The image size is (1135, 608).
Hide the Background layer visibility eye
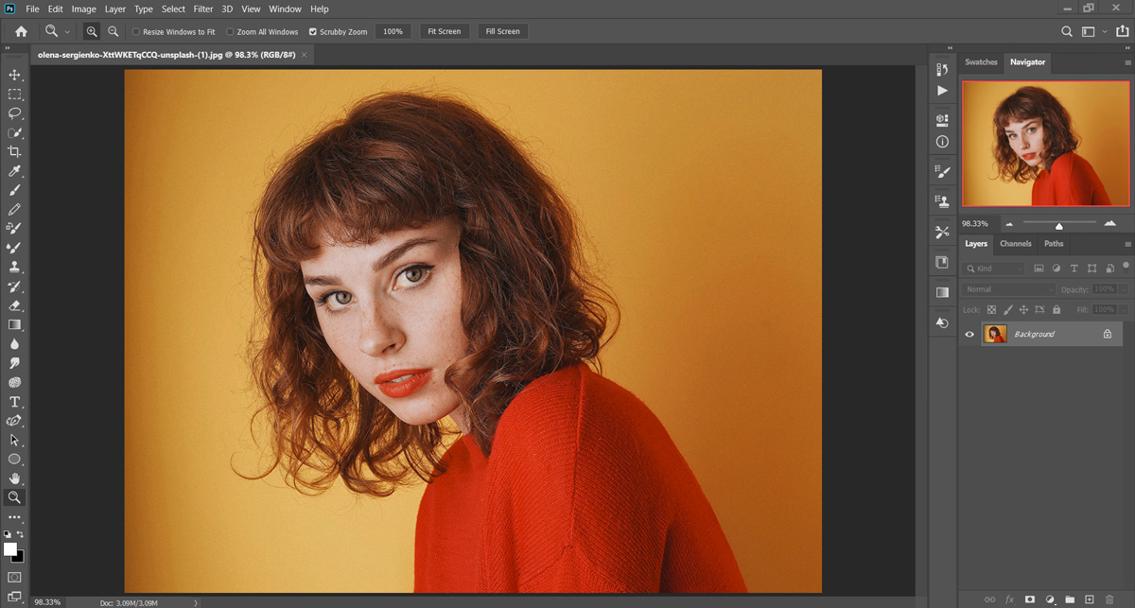click(x=969, y=334)
